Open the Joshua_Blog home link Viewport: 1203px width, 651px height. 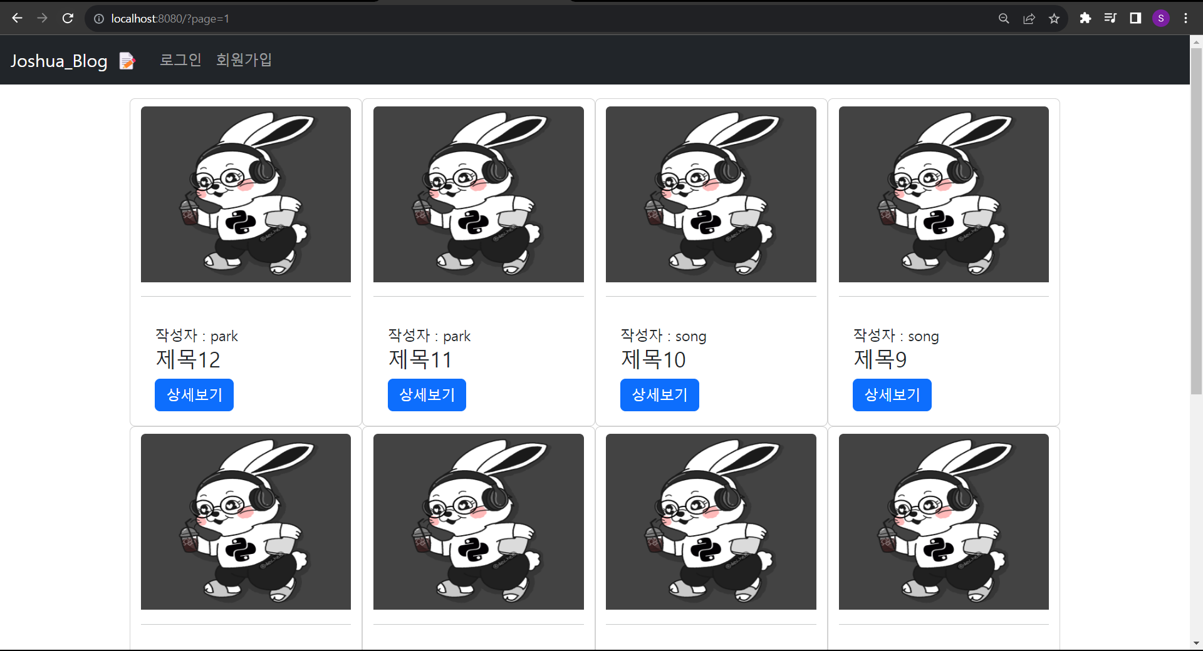coord(59,61)
